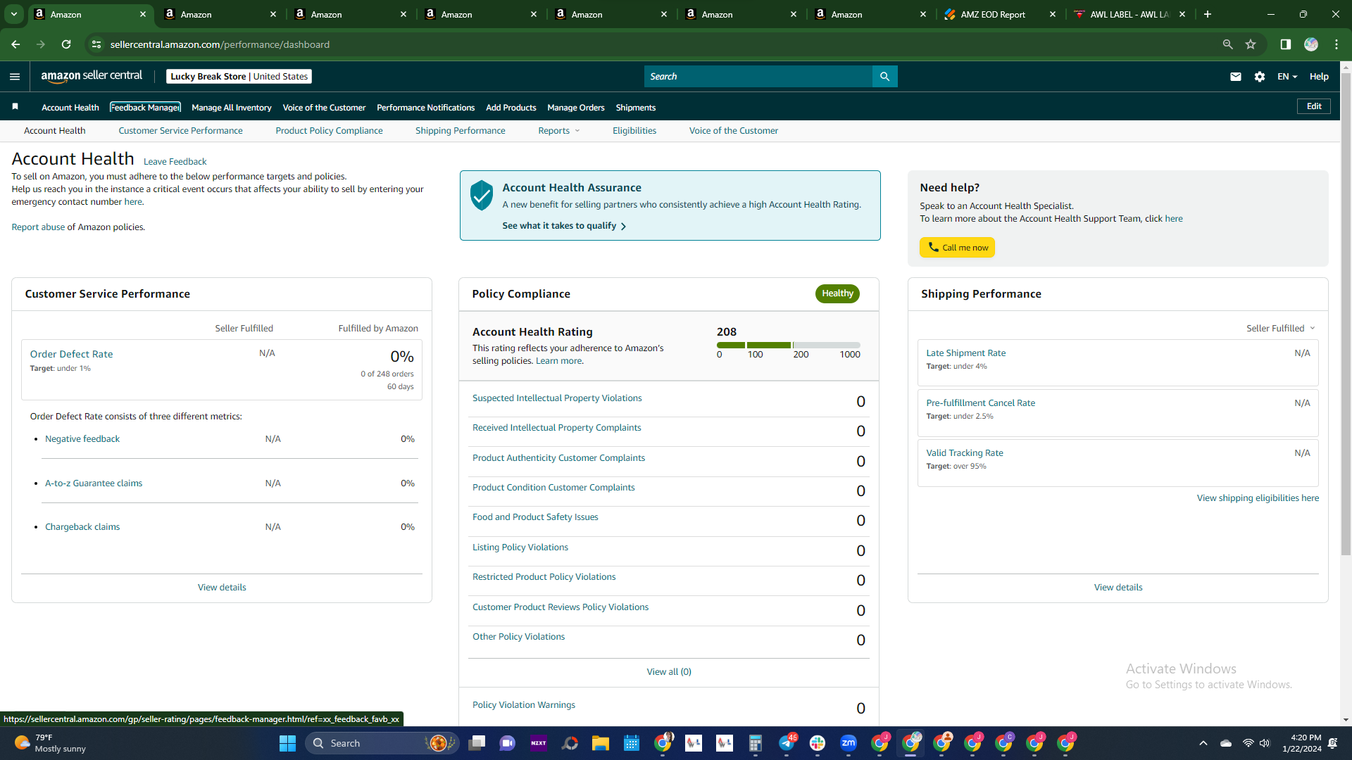Click the browser zoom magnifier icon

1227,44
